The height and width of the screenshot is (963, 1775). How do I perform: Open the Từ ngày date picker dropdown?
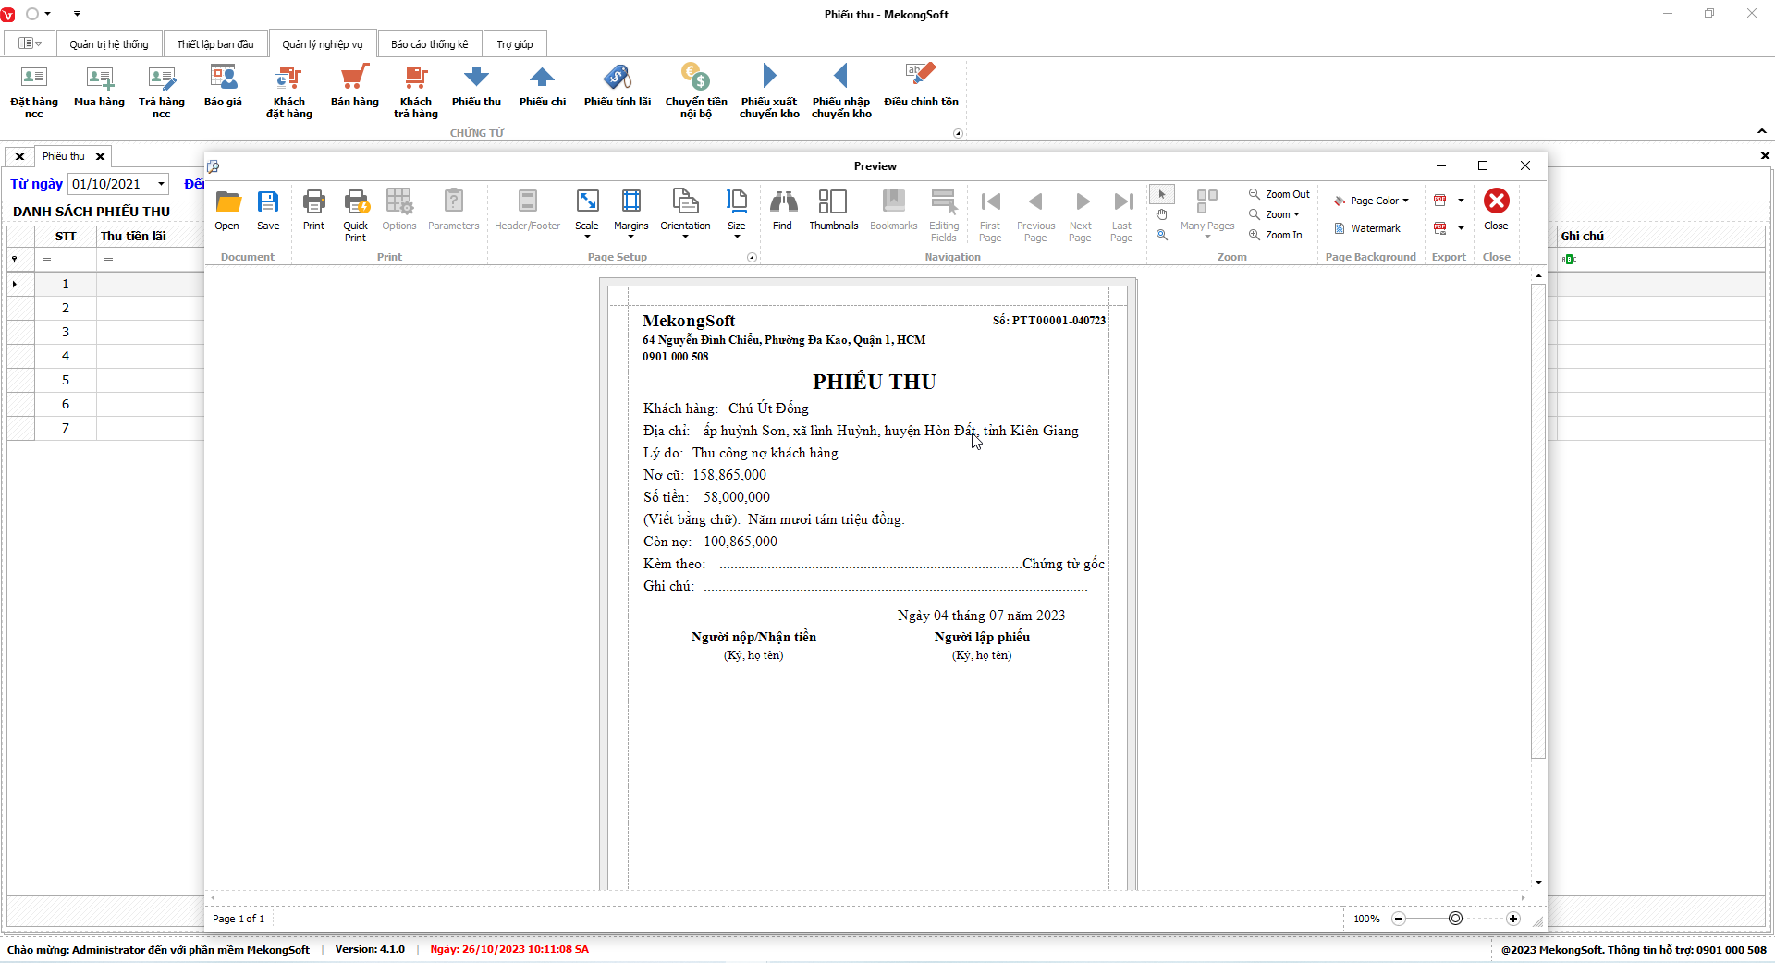(161, 184)
